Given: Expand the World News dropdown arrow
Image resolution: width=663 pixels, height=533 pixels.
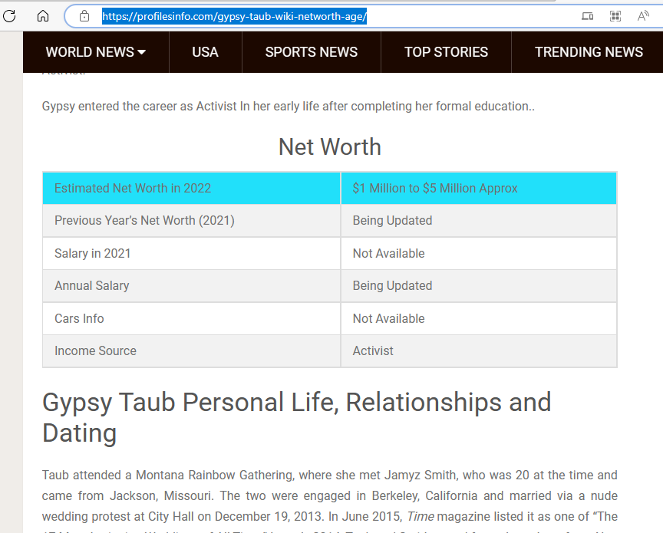Looking at the screenshot, I should (x=142, y=52).
